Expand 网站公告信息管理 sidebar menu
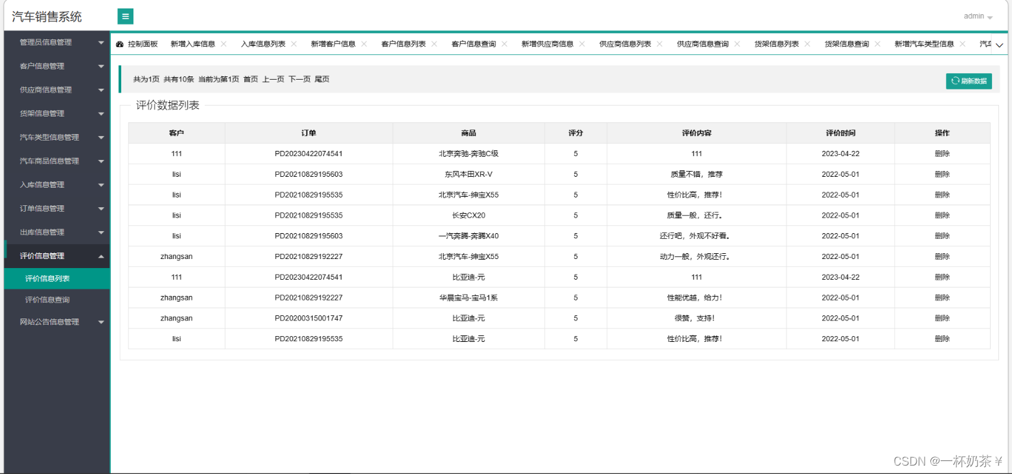 (x=57, y=322)
